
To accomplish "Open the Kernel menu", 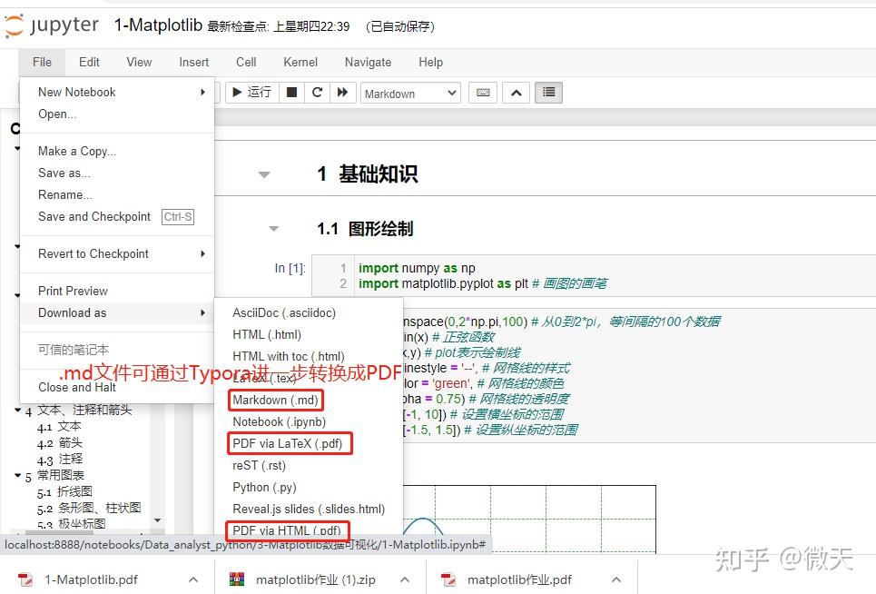I will [300, 62].
